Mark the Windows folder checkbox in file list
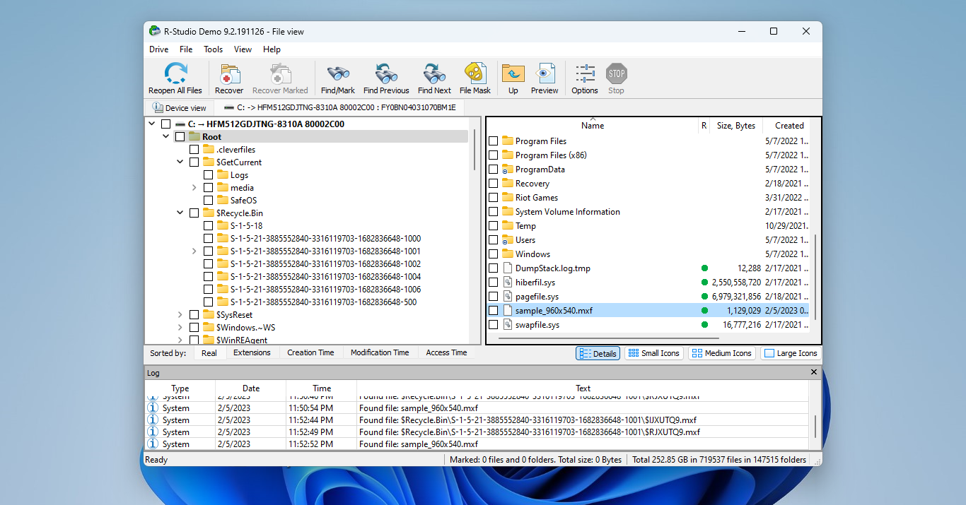This screenshot has height=505, width=966. click(494, 254)
